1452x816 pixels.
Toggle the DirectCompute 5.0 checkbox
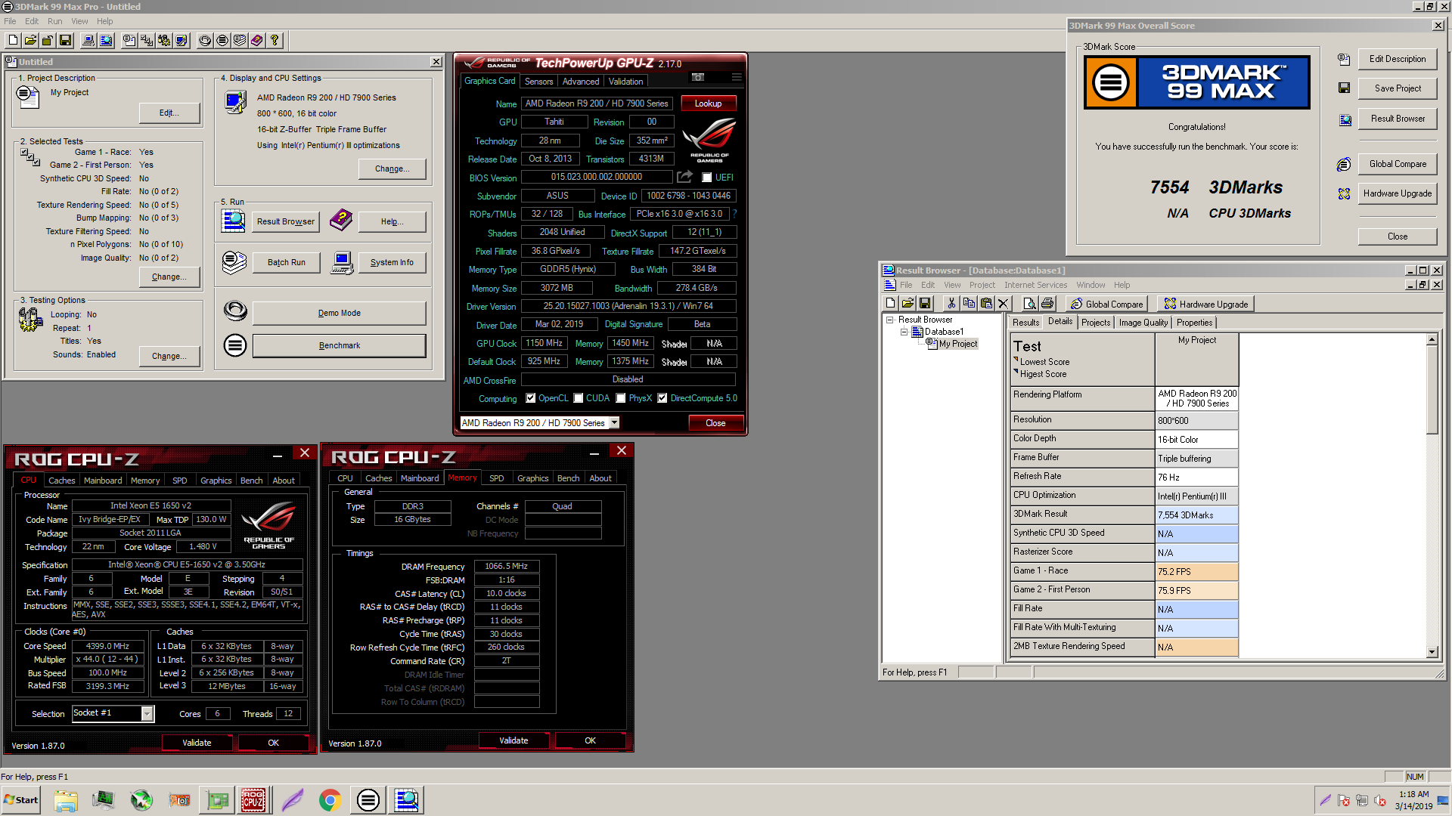(662, 398)
